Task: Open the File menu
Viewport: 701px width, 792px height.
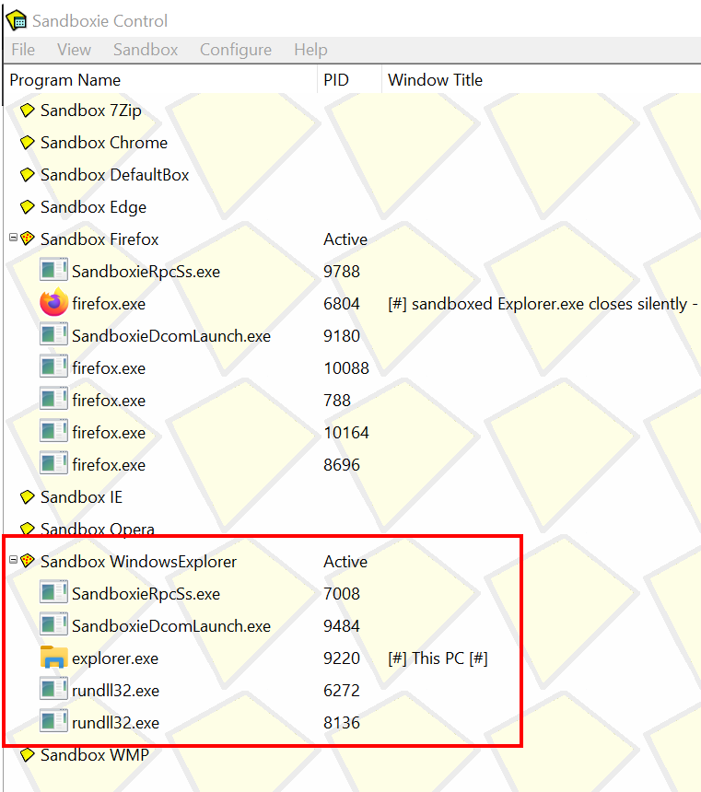Action: pos(23,50)
